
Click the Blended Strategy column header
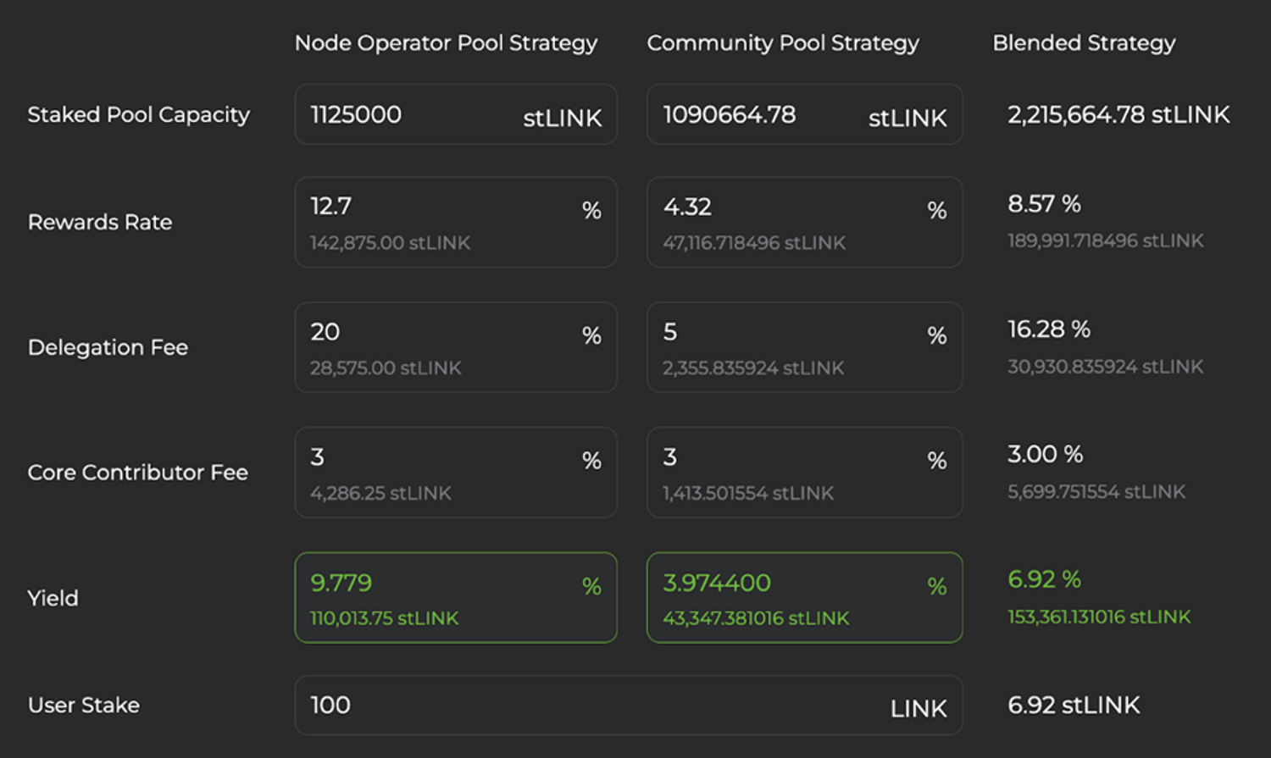click(1084, 43)
